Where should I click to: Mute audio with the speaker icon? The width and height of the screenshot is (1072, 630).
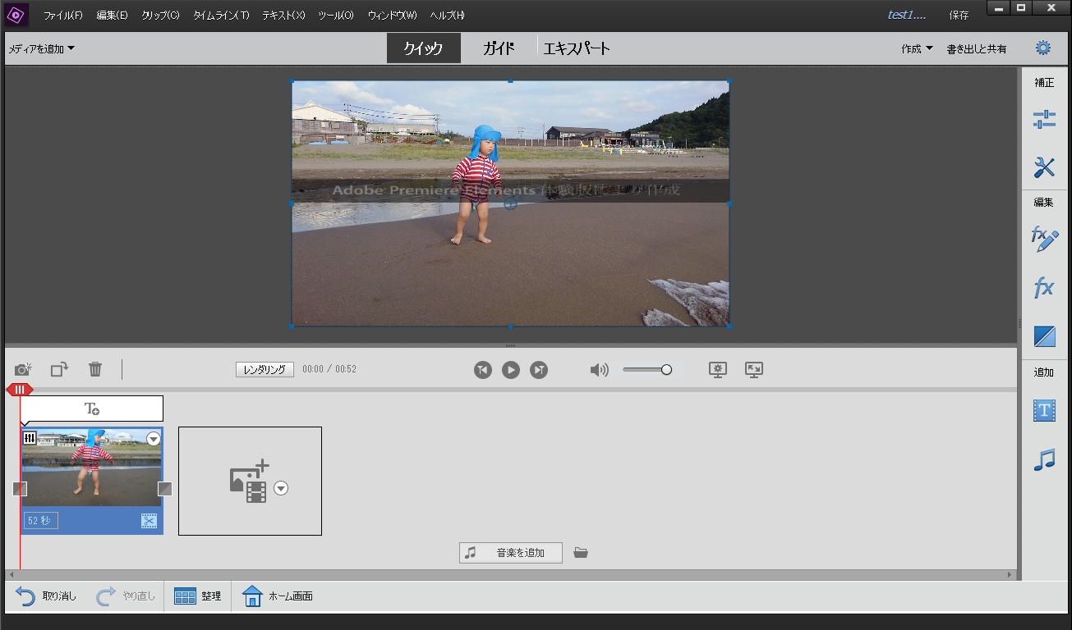tap(599, 369)
